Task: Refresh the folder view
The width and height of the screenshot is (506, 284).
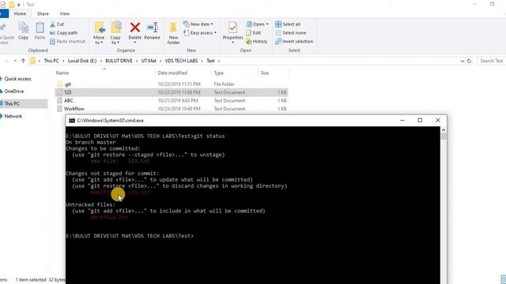Action: pyautogui.click(x=469, y=61)
